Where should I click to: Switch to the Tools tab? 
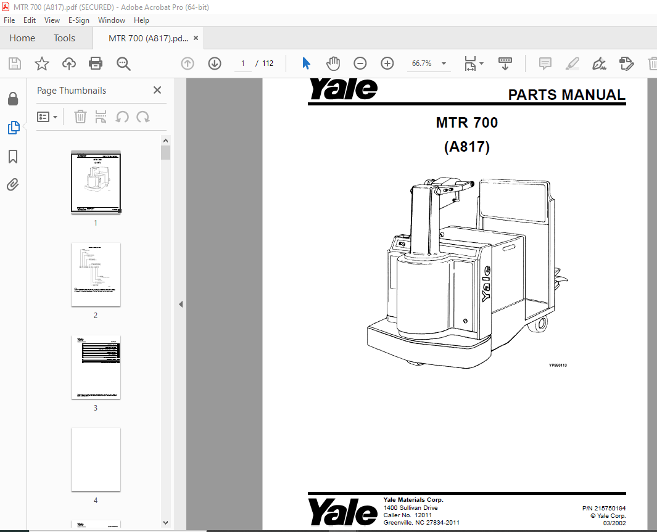click(64, 38)
